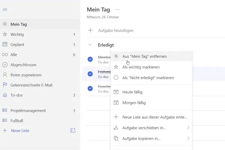The width and height of the screenshot is (225, 150).
Task: Set task to Morgen fällig
Action: point(151,103)
